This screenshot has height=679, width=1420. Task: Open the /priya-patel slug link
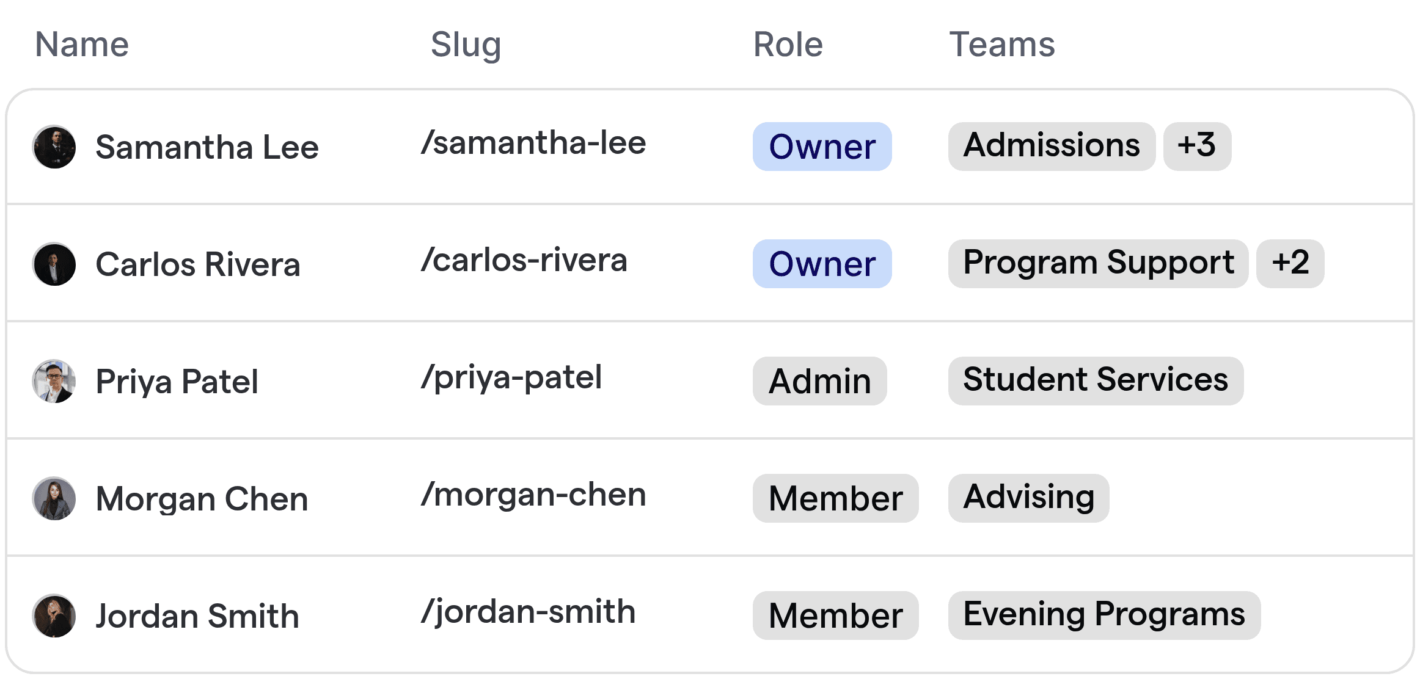[x=511, y=378]
